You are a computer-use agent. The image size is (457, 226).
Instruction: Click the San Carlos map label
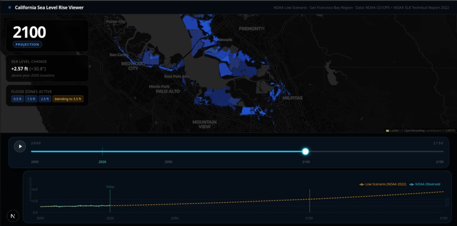[119, 54]
